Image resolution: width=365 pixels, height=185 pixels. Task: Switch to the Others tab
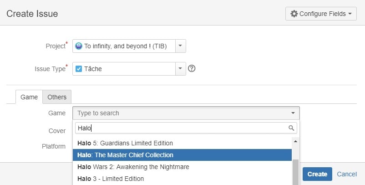coord(57,97)
